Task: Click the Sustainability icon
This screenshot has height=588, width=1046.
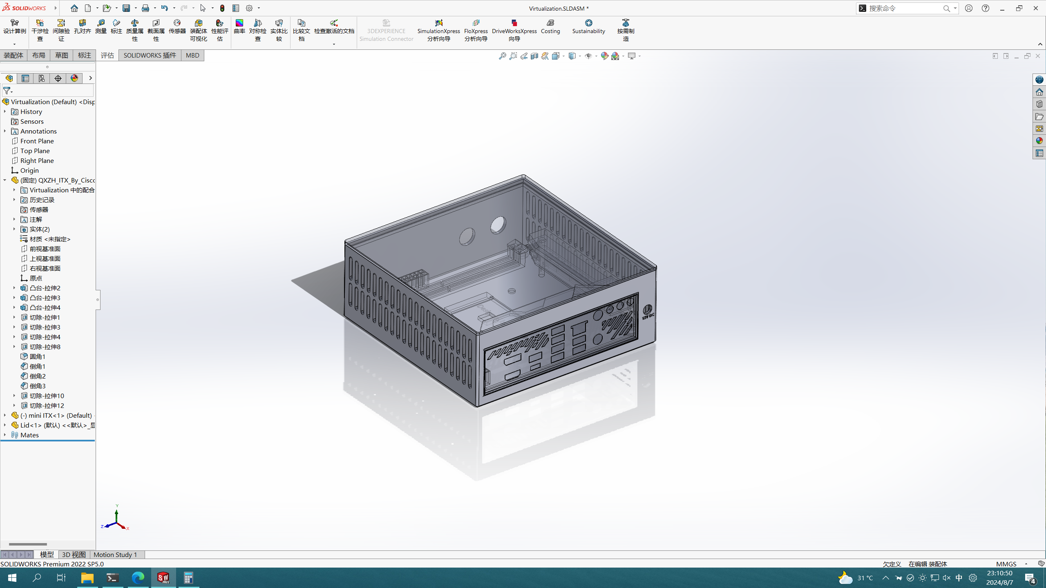Action: click(588, 23)
